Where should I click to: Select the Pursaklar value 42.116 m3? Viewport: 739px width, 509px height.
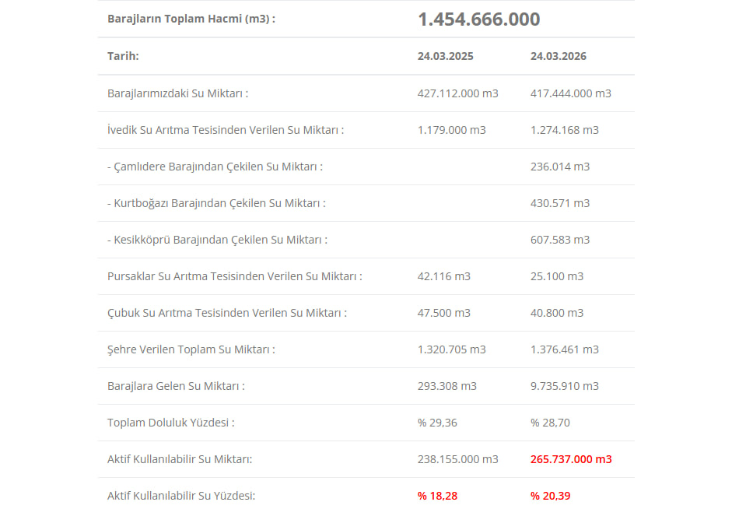pyautogui.click(x=443, y=276)
